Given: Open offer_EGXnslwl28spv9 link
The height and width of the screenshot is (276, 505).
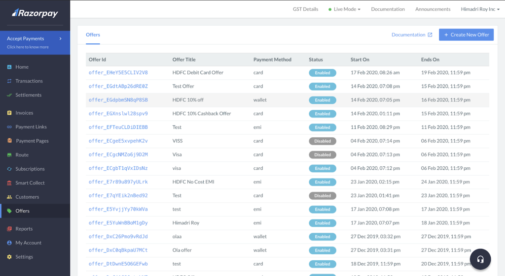Looking at the screenshot, I should 118,114.
